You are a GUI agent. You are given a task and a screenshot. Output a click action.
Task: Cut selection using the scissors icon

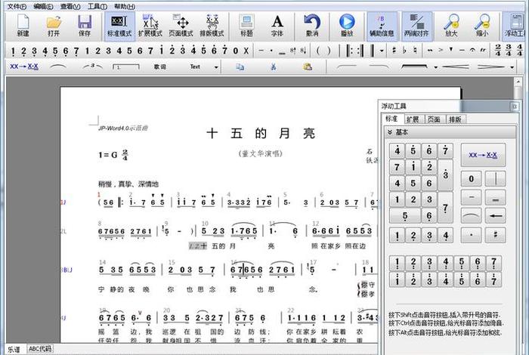click(x=274, y=66)
